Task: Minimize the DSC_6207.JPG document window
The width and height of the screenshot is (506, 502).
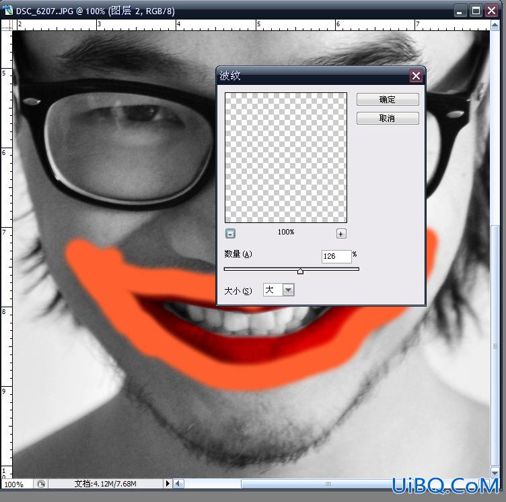Action: pyautogui.click(x=460, y=11)
